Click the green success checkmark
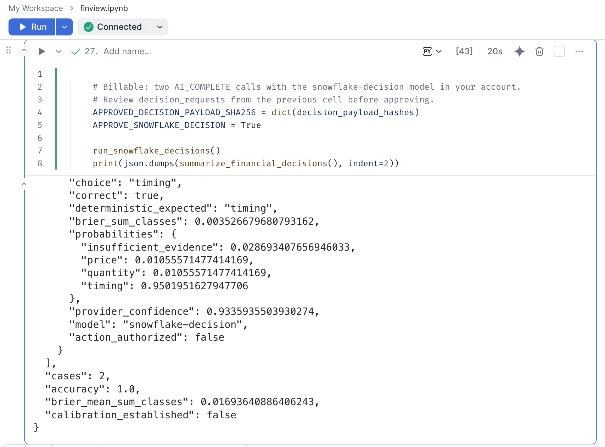Screen dimensions: 605x447 (x=75, y=52)
